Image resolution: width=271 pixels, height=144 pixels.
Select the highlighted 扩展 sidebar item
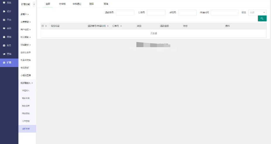click(9, 63)
